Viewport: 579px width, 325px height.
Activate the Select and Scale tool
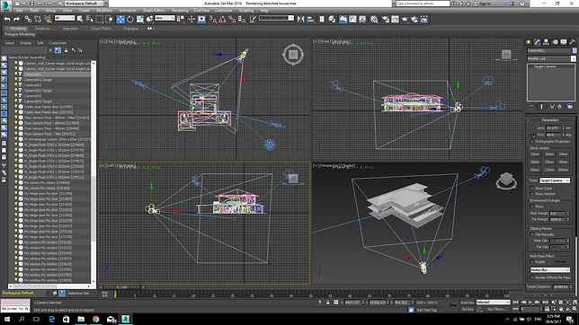point(140,19)
